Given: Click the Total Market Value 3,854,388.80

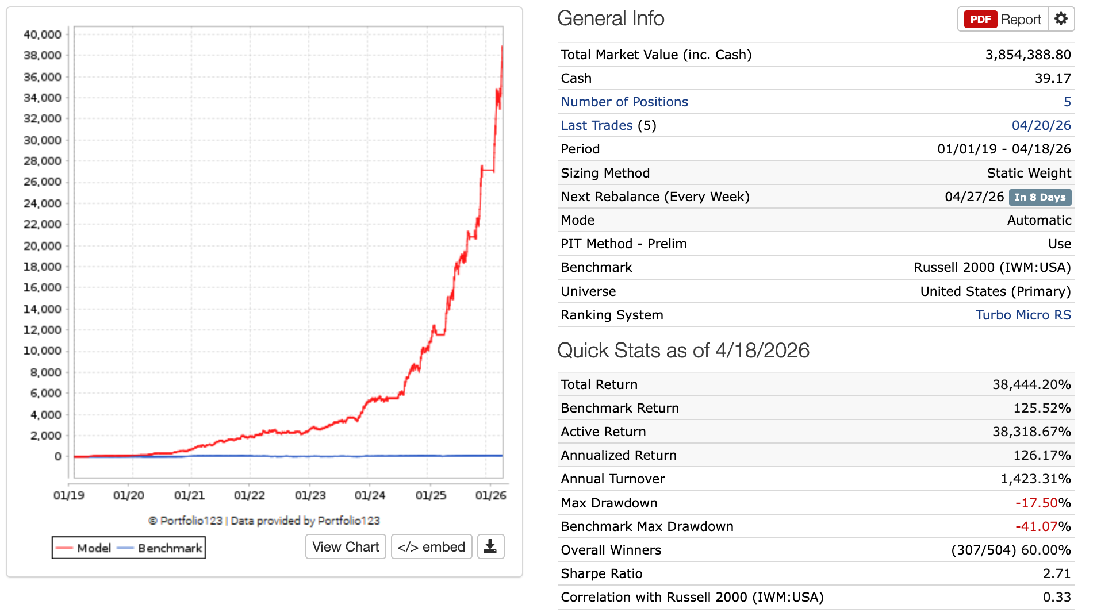Looking at the screenshot, I should pyautogui.click(x=1027, y=55).
